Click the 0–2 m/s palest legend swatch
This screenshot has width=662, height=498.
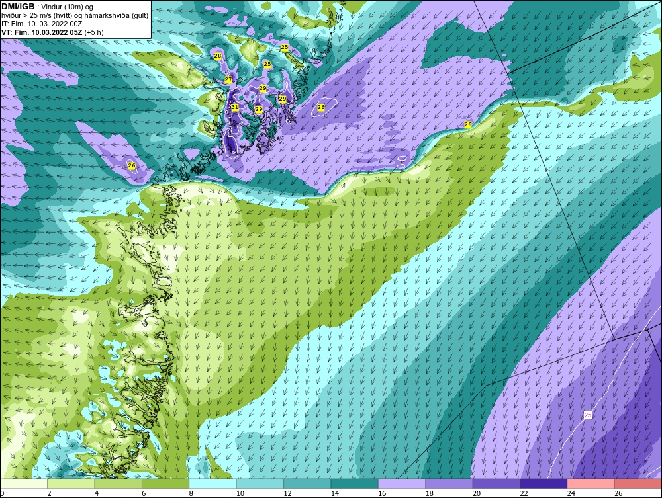click(24, 483)
